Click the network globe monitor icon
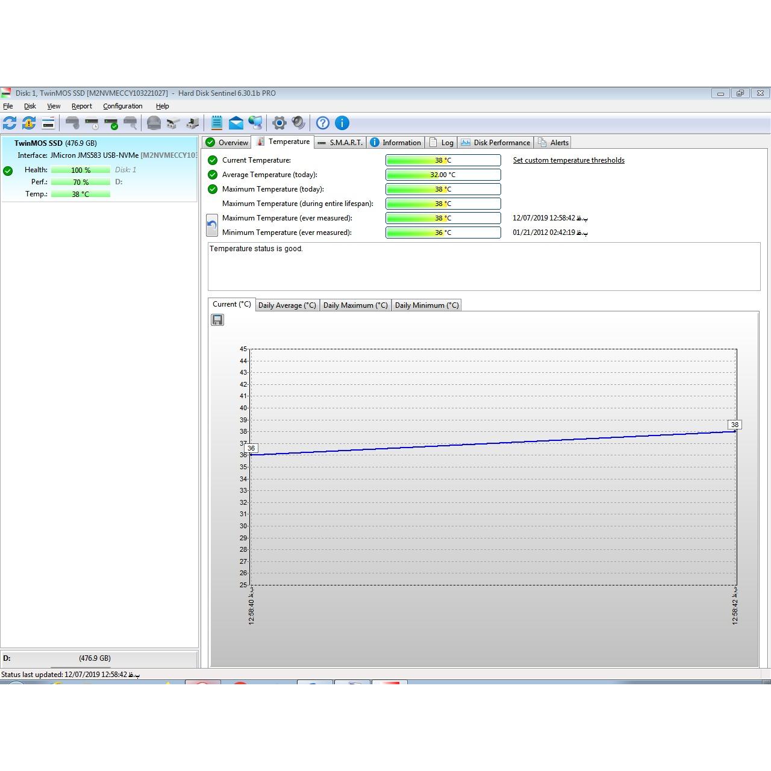Image resolution: width=771 pixels, height=771 pixels. [x=255, y=123]
